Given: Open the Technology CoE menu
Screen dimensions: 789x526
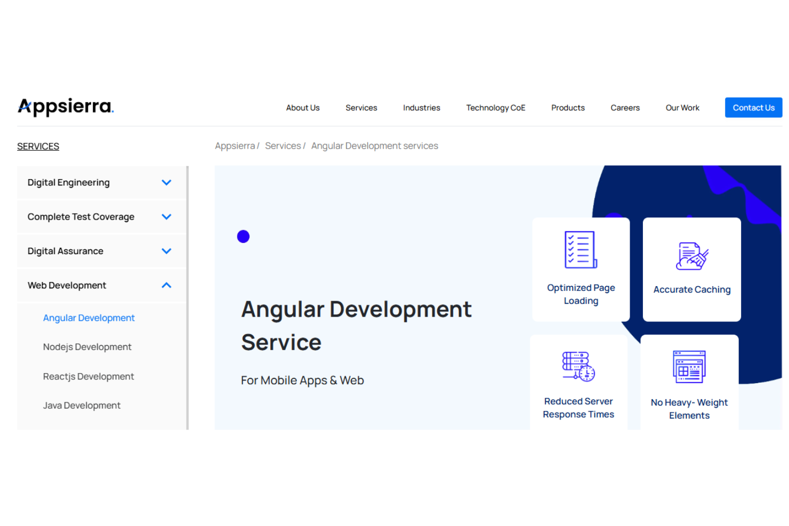Looking at the screenshot, I should pyautogui.click(x=495, y=107).
